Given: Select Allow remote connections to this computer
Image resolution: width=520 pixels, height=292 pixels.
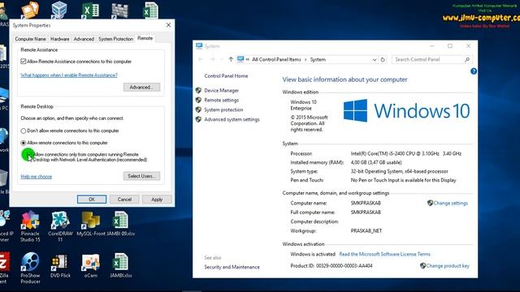Looking at the screenshot, I should pyautogui.click(x=24, y=143).
